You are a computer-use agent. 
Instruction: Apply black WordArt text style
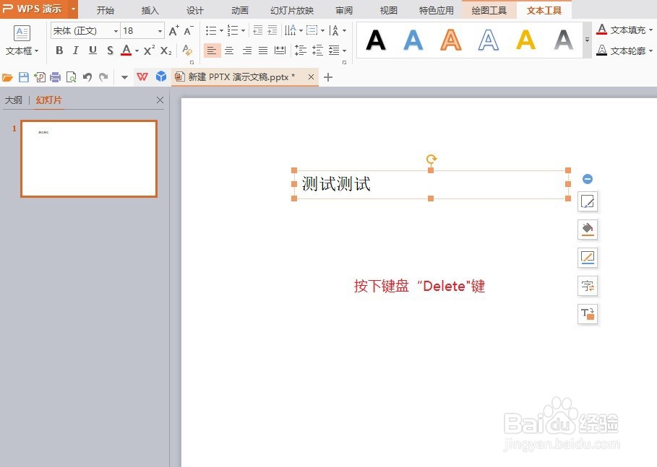tap(376, 40)
